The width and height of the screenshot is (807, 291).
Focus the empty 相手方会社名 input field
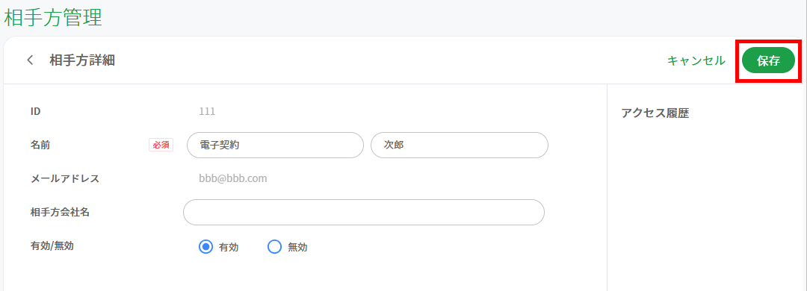(364, 213)
